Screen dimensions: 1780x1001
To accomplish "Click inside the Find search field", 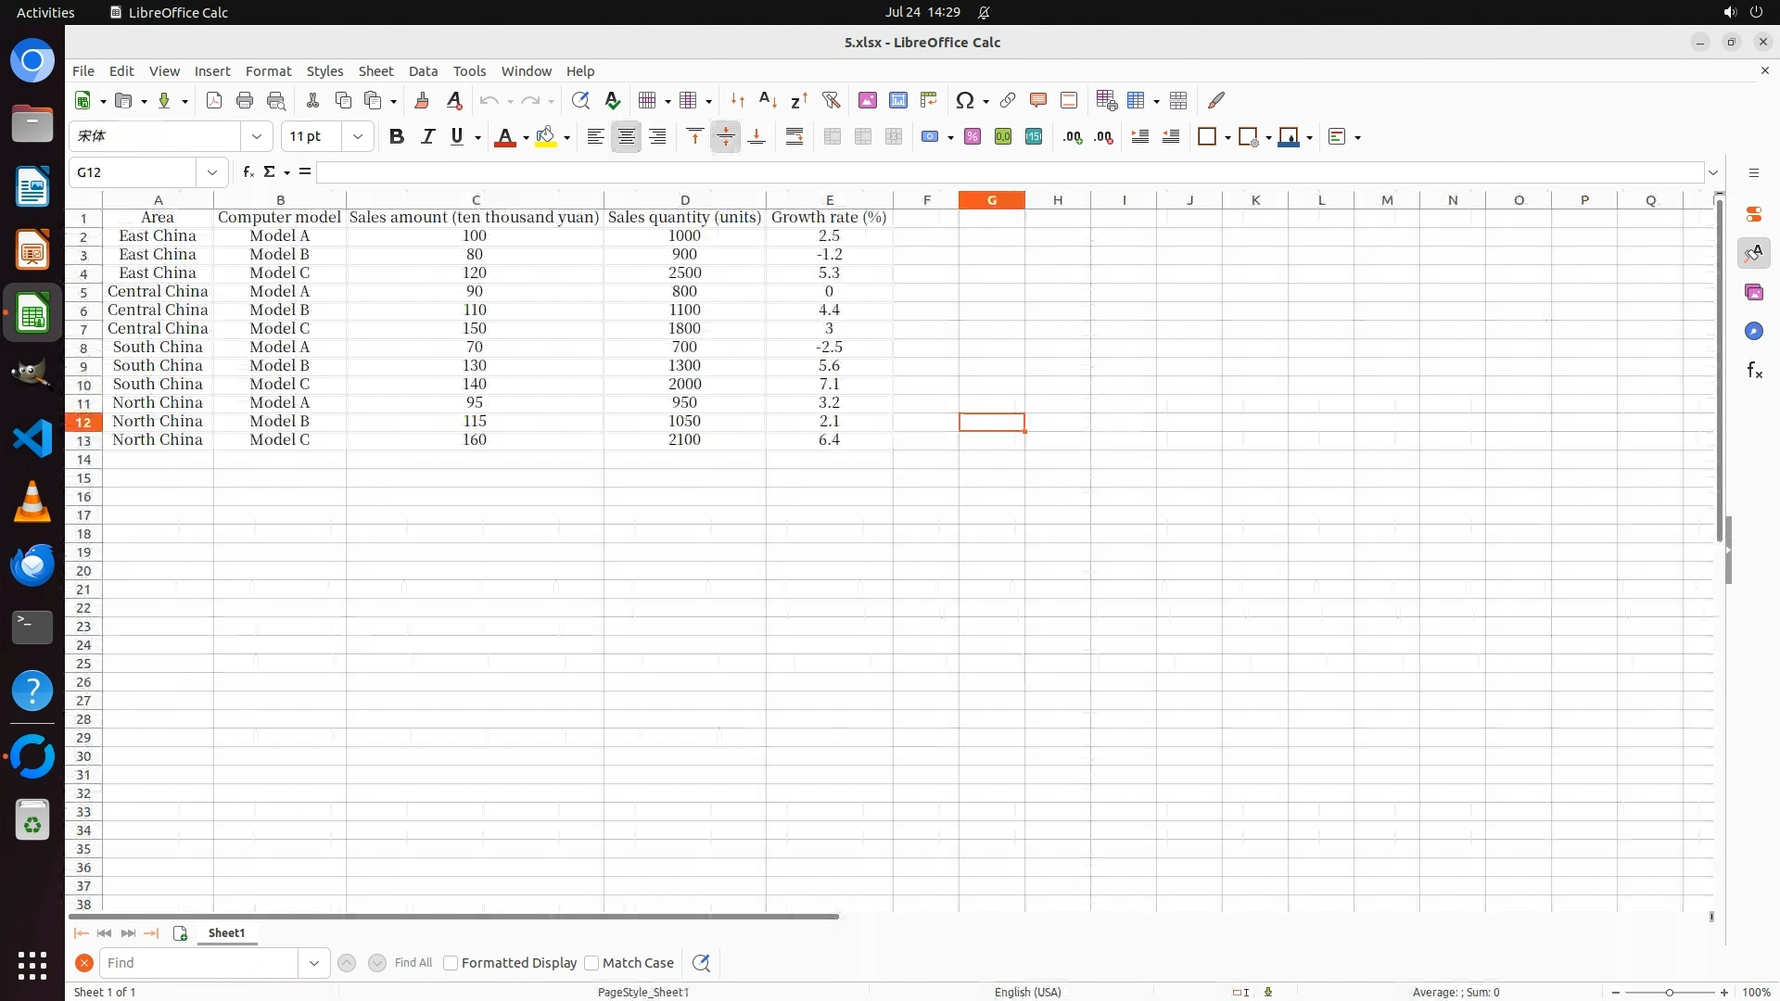I will (x=199, y=963).
